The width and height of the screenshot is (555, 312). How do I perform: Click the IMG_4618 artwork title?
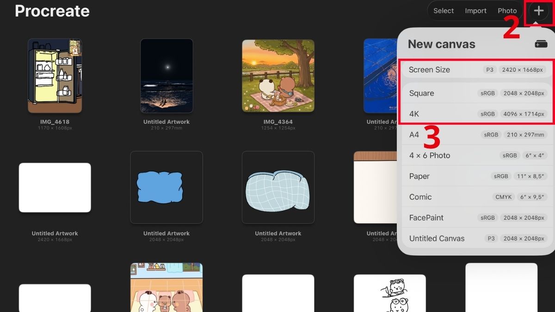(x=55, y=122)
